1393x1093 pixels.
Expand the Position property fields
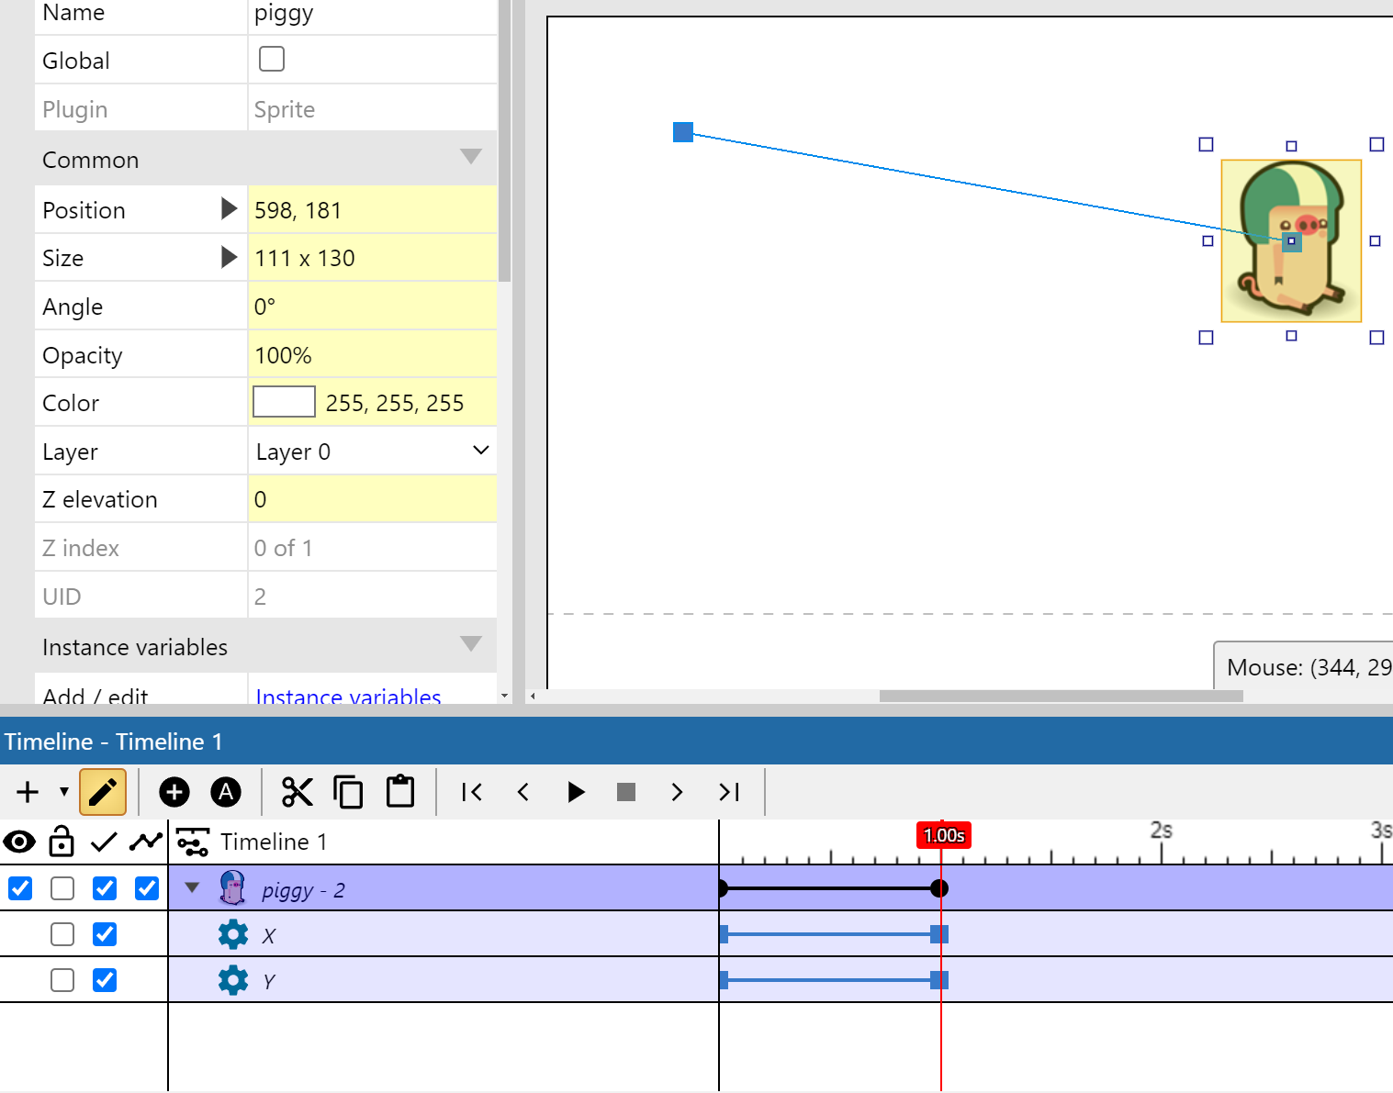pyautogui.click(x=228, y=208)
